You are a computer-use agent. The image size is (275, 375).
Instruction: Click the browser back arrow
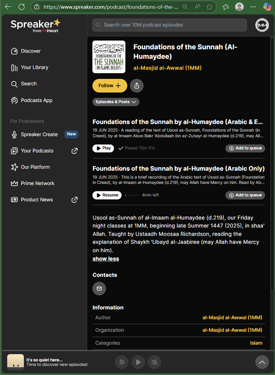click(8, 7)
